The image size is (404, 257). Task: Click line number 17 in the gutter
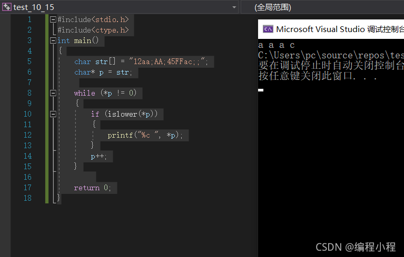pos(27,188)
